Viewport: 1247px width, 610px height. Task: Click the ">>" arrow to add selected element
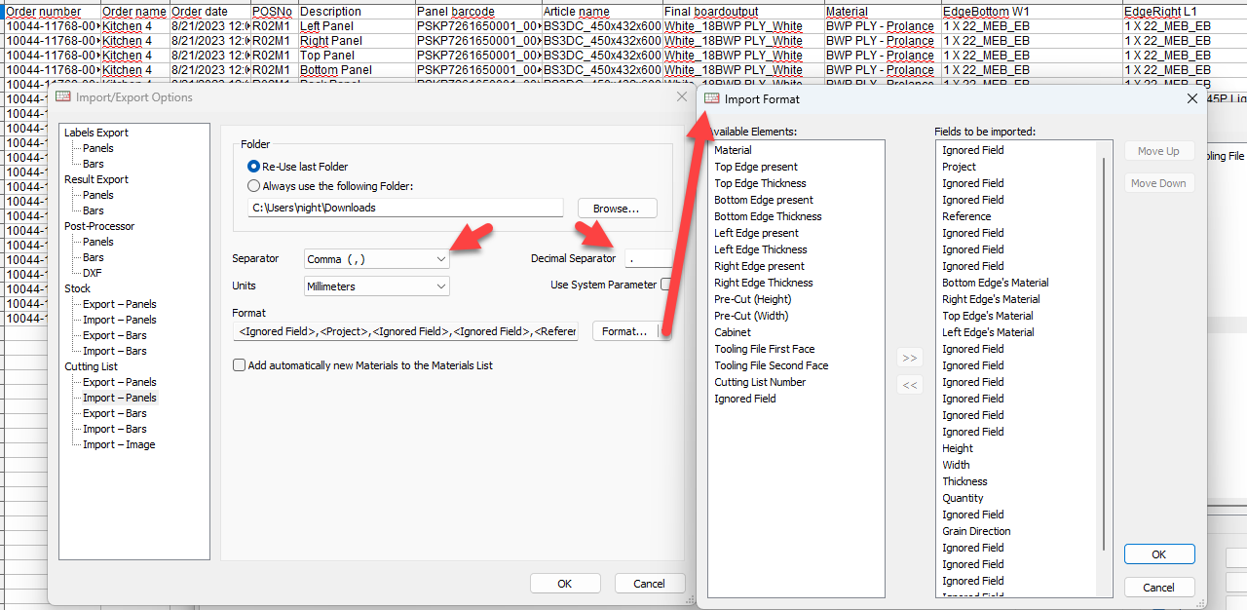[909, 358]
